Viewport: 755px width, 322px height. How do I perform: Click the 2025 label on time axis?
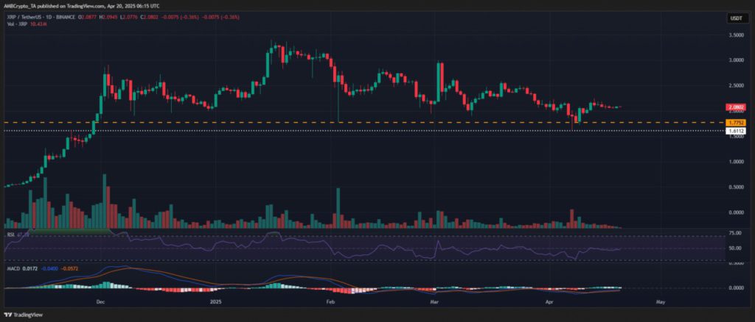click(215, 302)
